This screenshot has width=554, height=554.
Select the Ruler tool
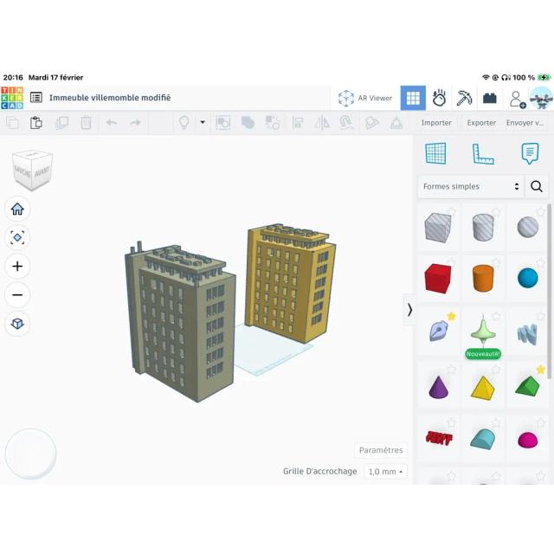click(x=483, y=154)
